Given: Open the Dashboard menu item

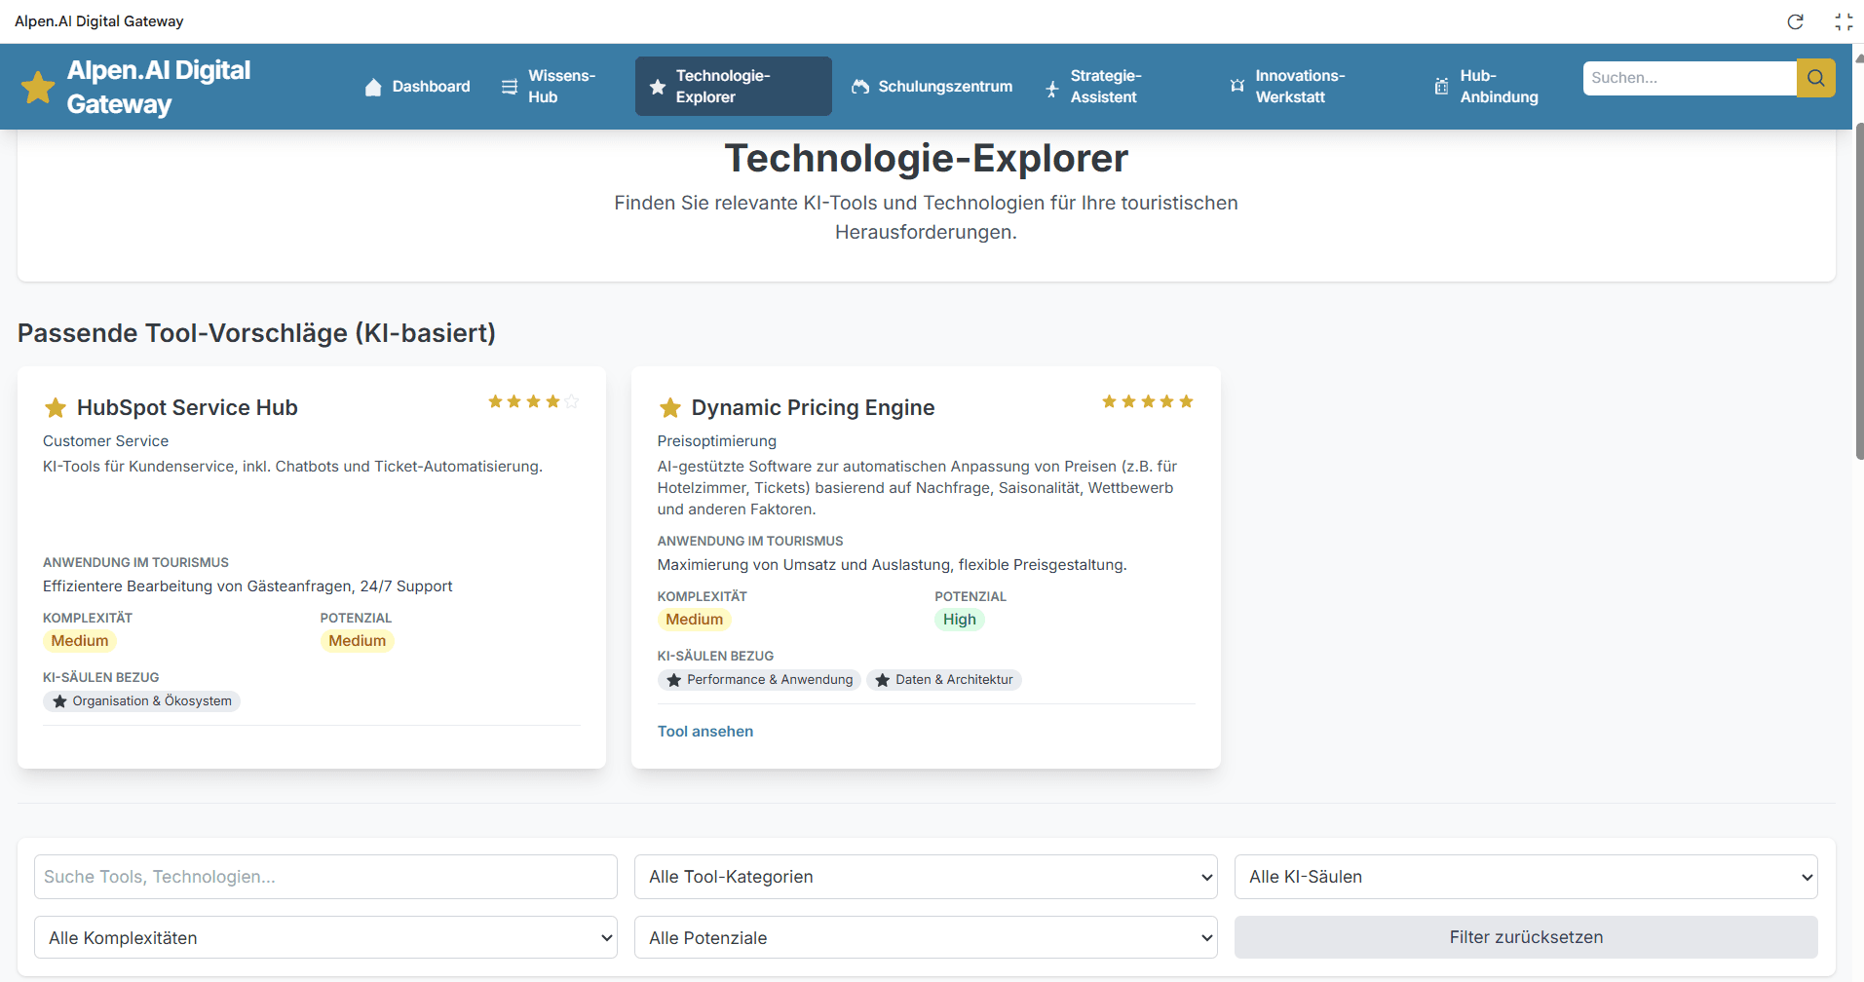Looking at the screenshot, I should 417,87.
